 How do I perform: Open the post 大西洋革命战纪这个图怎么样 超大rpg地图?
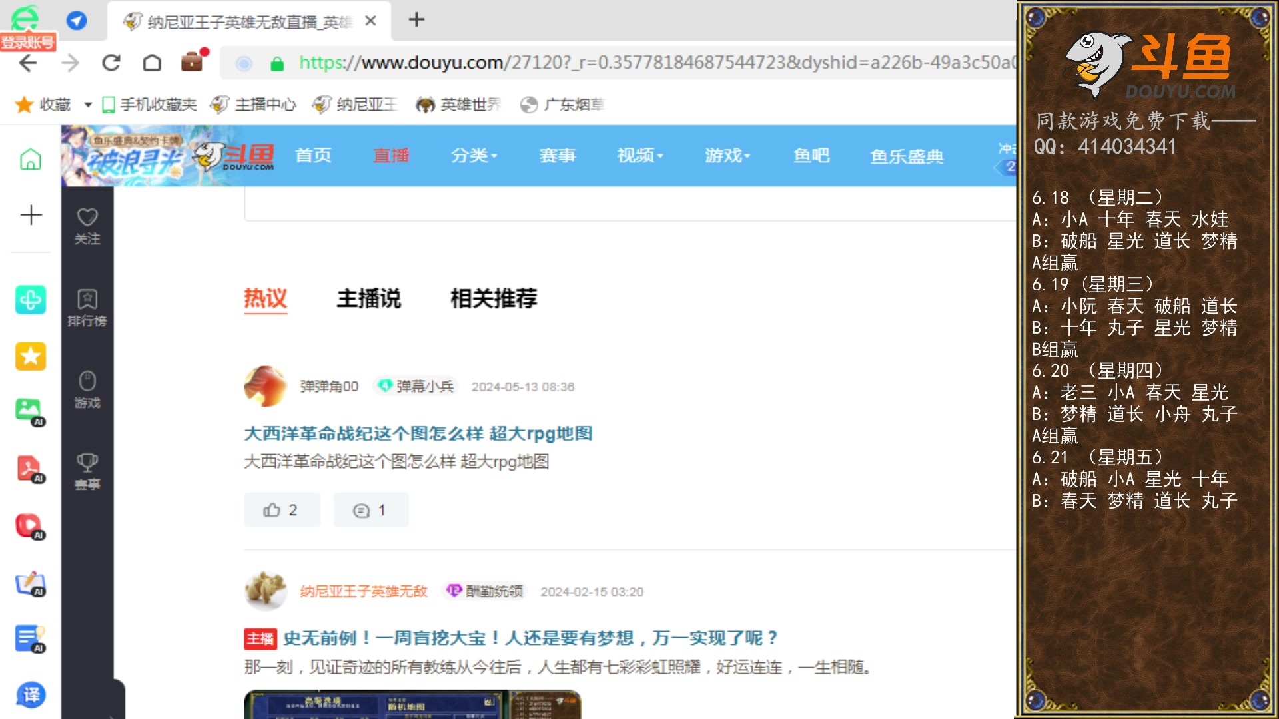point(418,433)
